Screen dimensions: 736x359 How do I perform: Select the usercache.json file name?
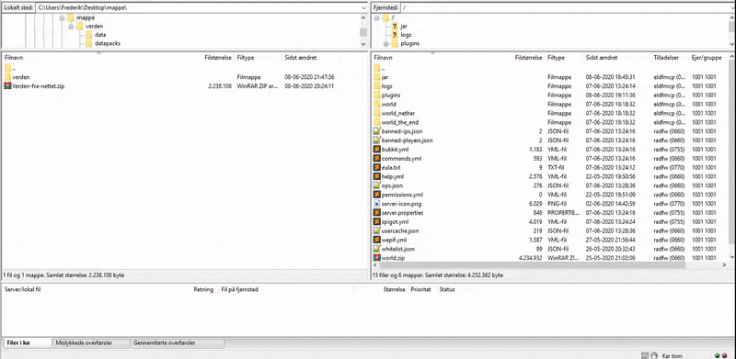(x=400, y=231)
